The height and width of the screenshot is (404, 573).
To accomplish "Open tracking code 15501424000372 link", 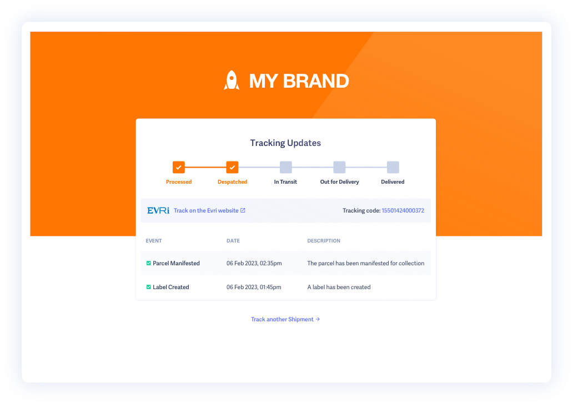I will pyautogui.click(x=403, y=210).
